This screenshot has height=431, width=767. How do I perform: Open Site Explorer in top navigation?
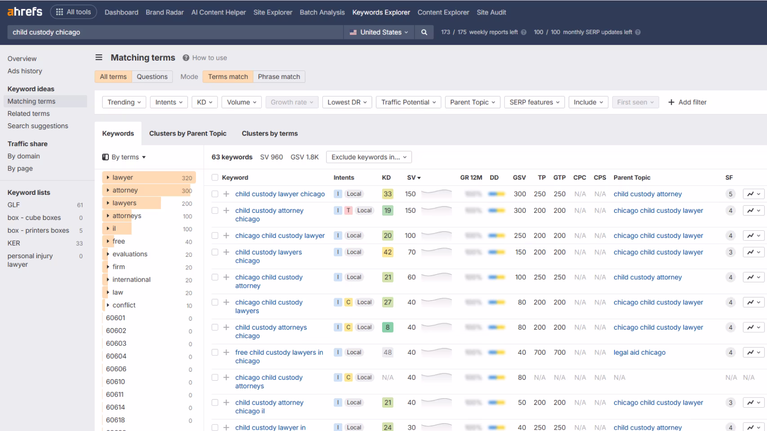pos(273,12)
